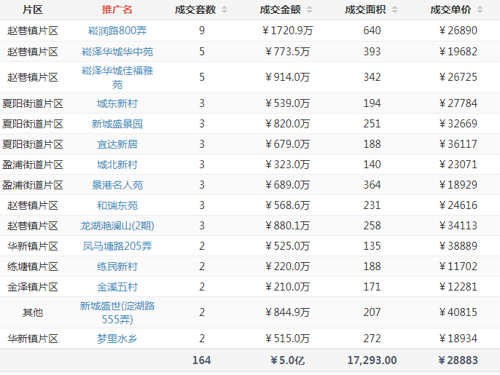The width and height of the screenshot is (500, 375).
Task: Click the ￥38889 unit price cell
Action: coord(458,246)
